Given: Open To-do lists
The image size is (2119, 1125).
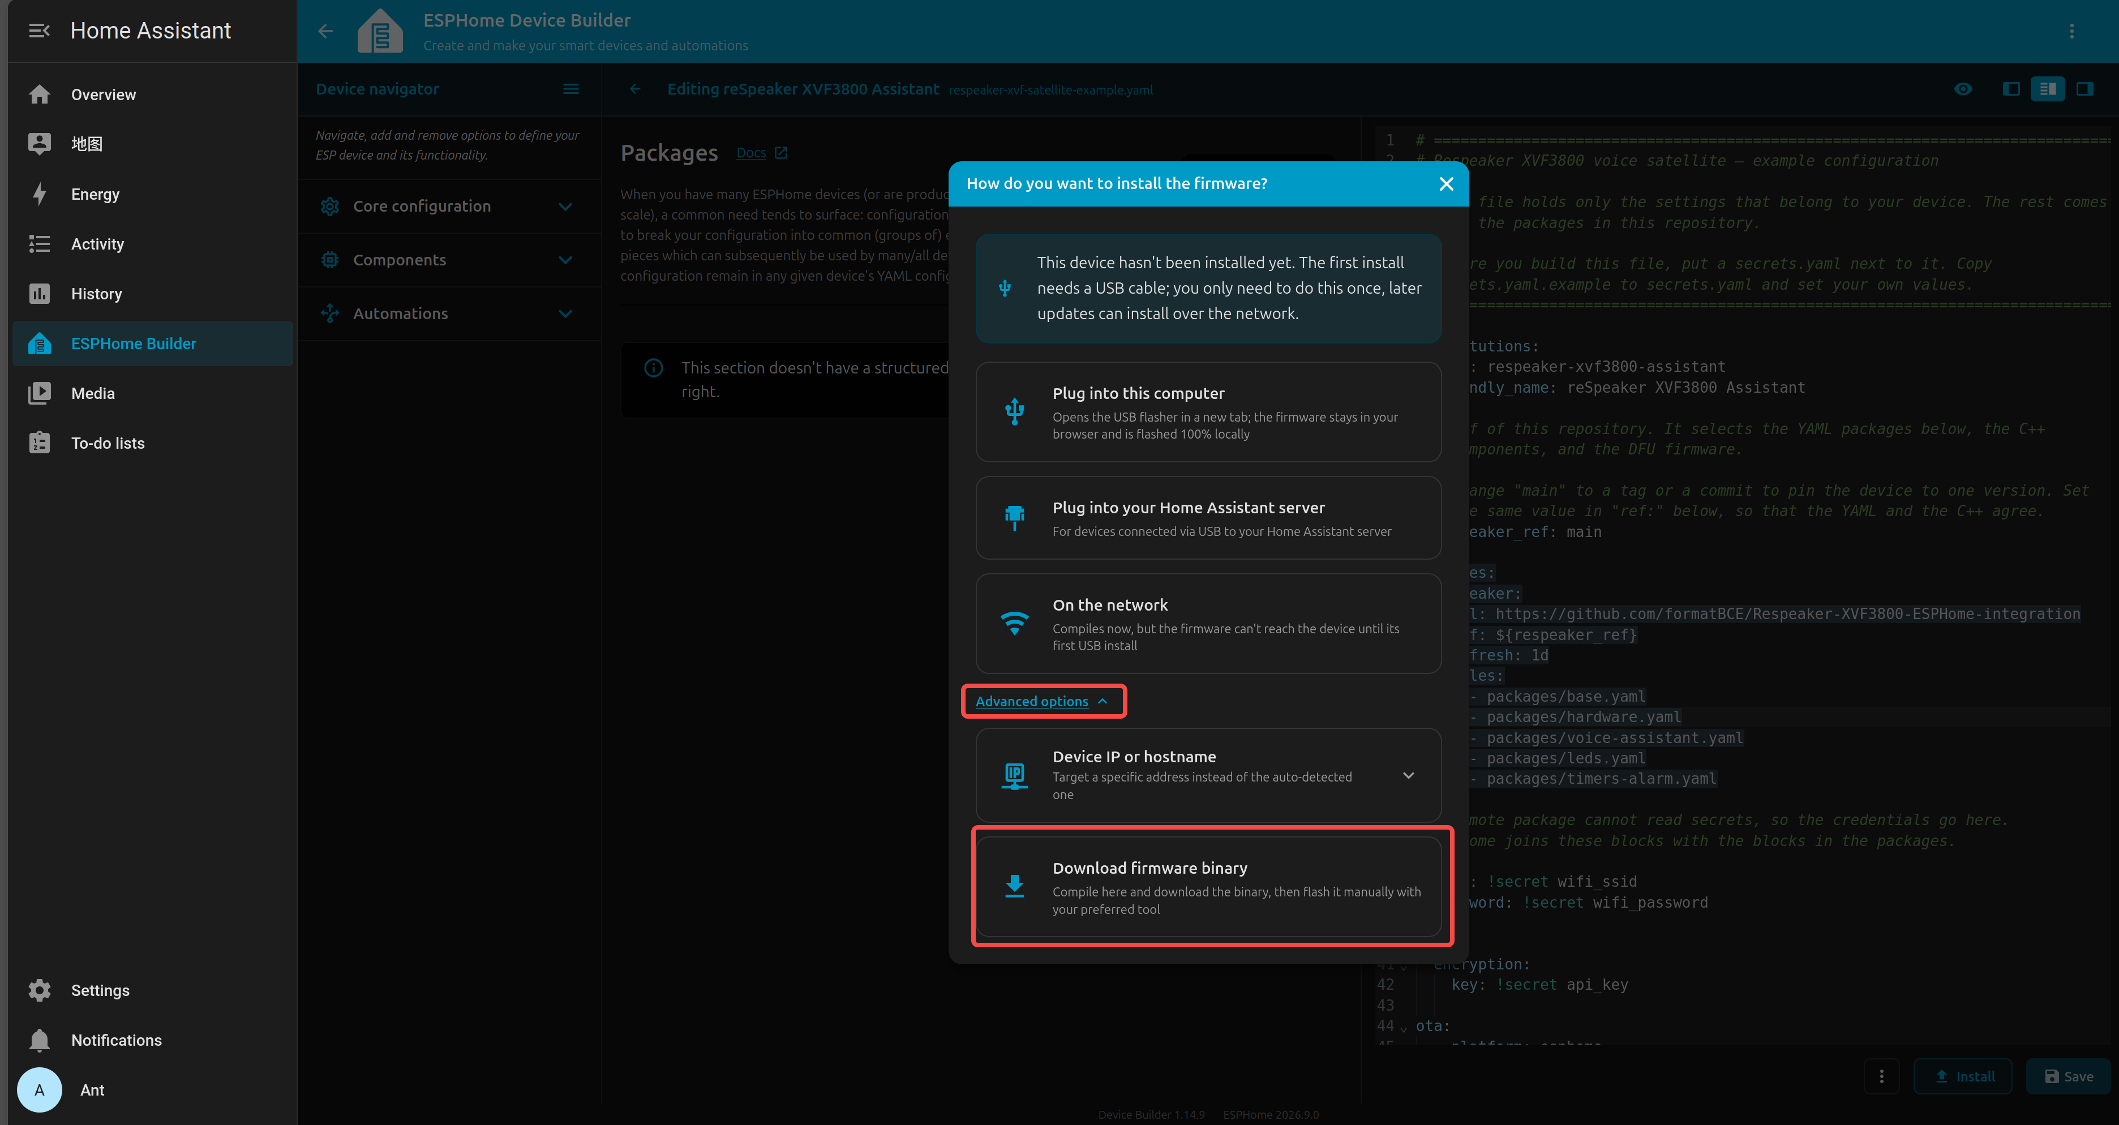Looking at the screenshot, I should (x=153, y=443).
